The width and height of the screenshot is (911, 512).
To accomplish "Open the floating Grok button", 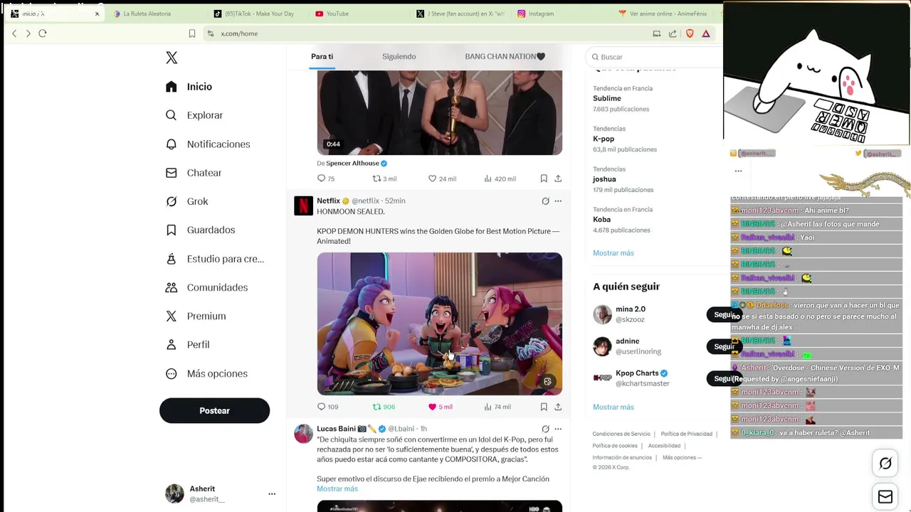I will coord(885,464).
